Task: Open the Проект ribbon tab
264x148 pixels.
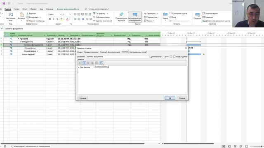Action: (x=33, y=9)
